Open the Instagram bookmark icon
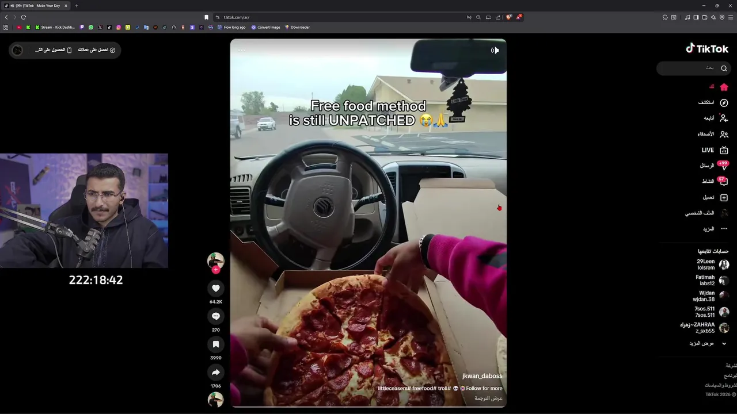This screenshot has width=737, height=414. pos(119,27)
